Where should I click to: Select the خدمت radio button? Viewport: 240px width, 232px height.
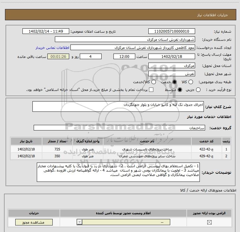[175, 82]
